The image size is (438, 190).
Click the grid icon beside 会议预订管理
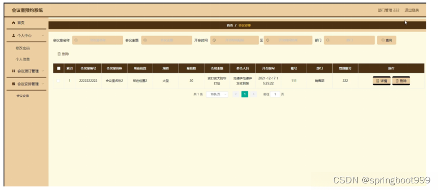pyautogui.click(x=13, y=71)
